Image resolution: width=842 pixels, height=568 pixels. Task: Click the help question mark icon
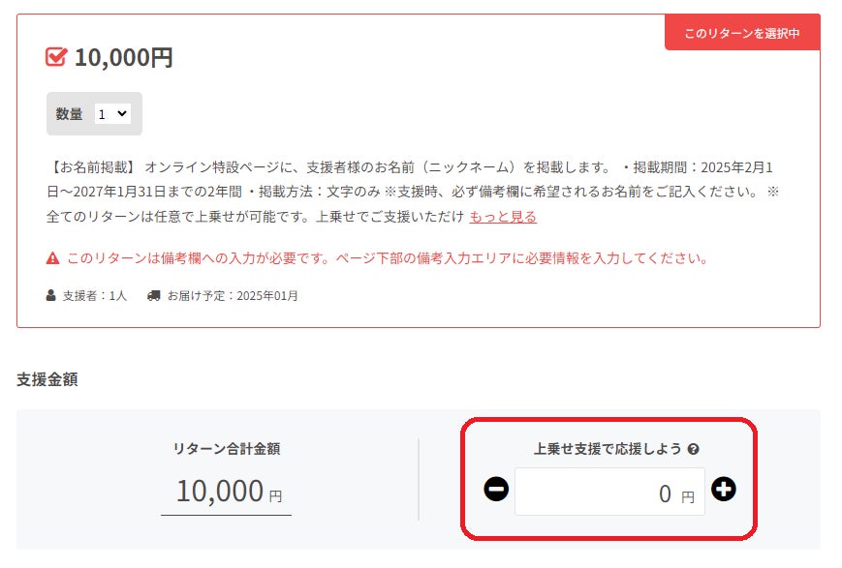[x=693, y=449]
